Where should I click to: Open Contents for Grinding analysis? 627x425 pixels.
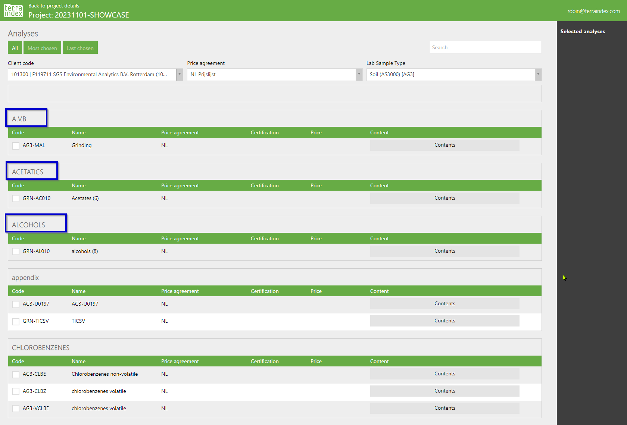click(x=444, y=145)
